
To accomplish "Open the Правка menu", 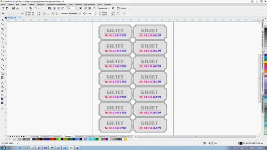I will coord(11,5).
